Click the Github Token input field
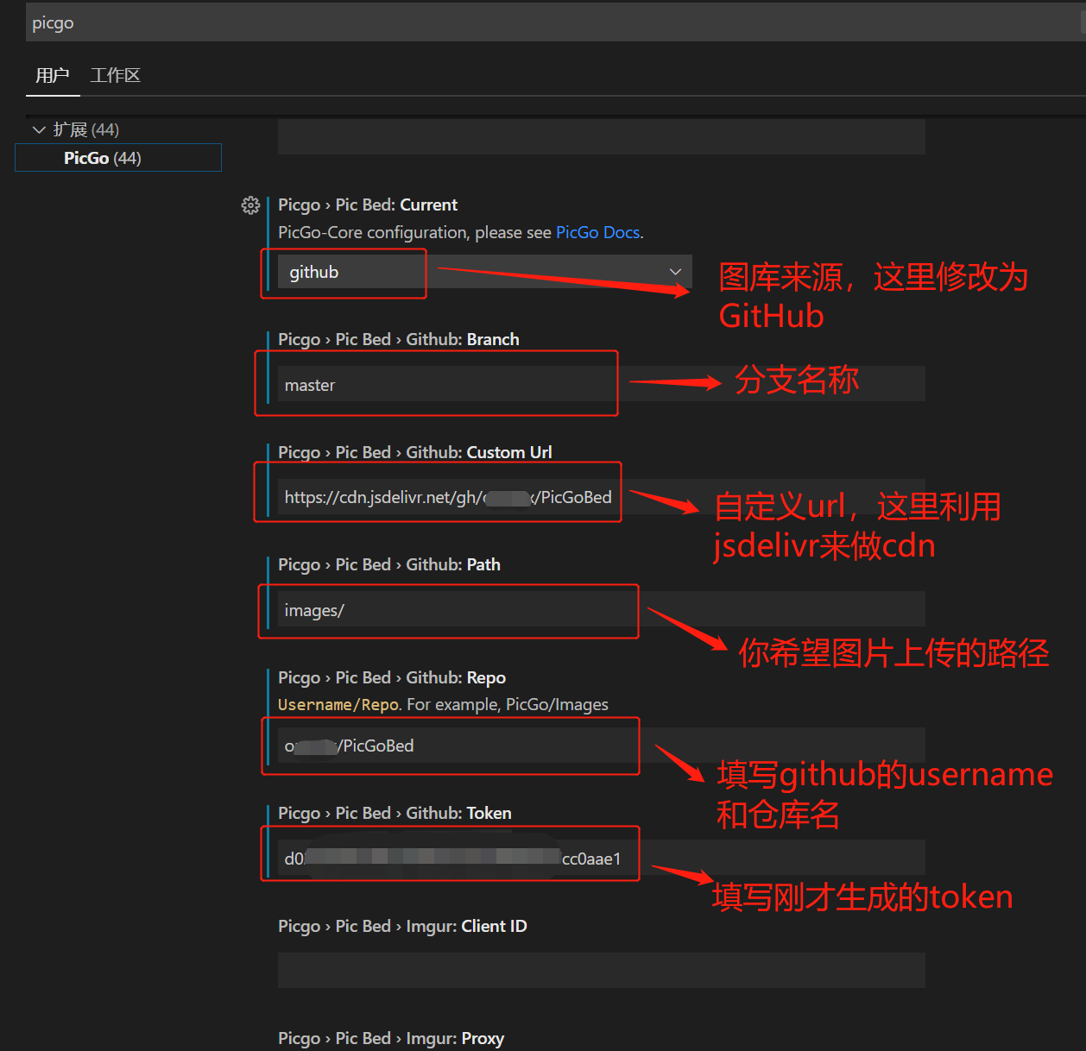Image resolution: width=1086 pixels, height=1051 pixels. (602, 858)
